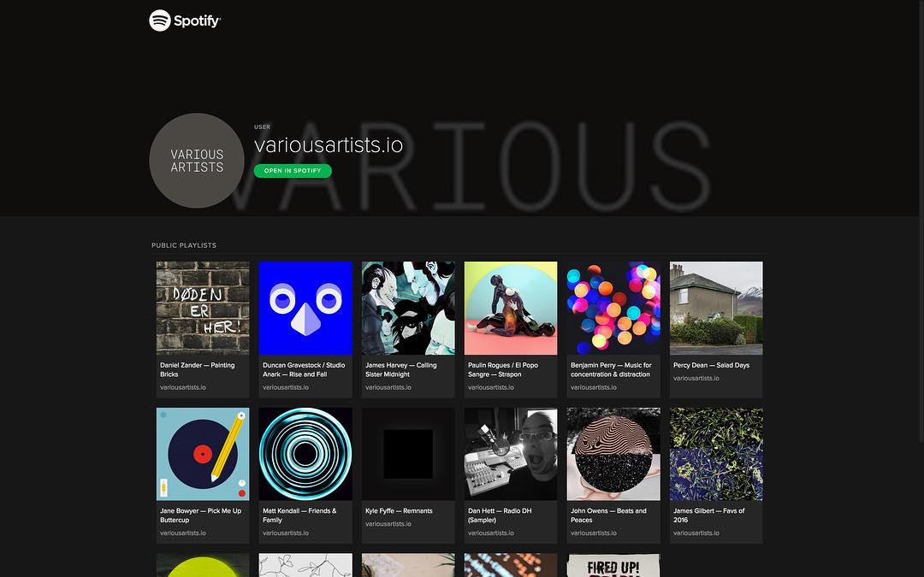Image resolution: width=924 pixels, height=577 pixels.
Task: Open the turntable Pick Me Up Buttercup cover
Action: [x=203, y=454]
